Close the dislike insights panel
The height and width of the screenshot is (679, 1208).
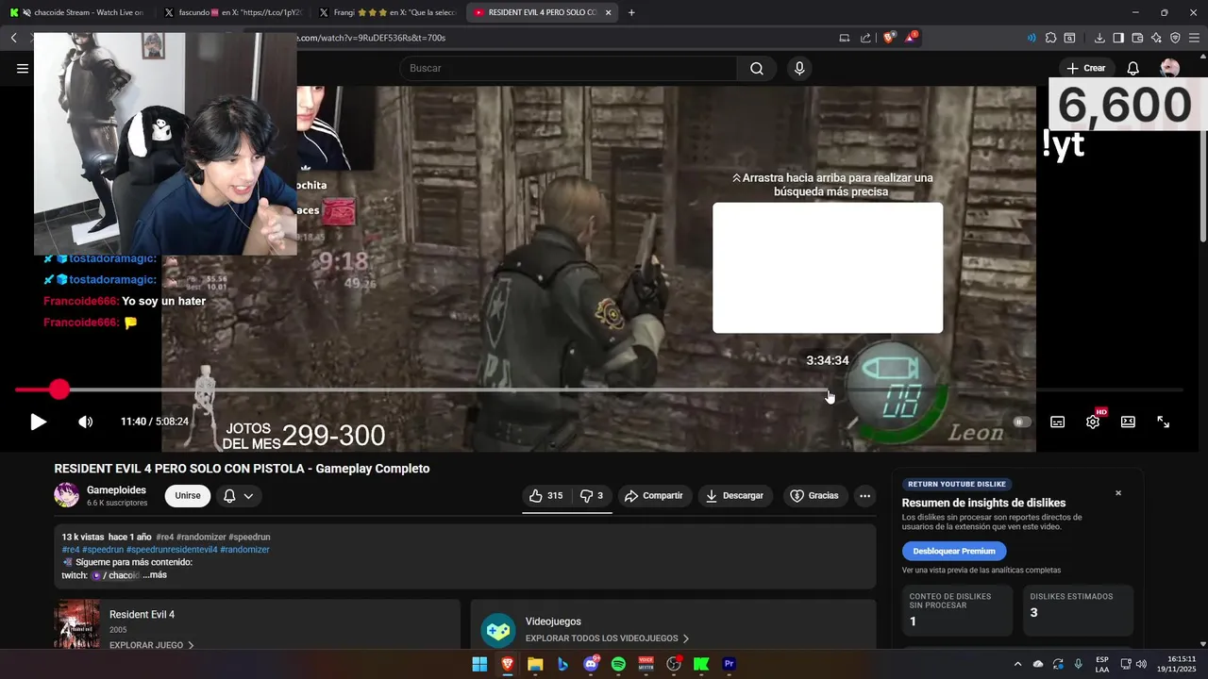pyautogui.click(x=1118, y=493)
